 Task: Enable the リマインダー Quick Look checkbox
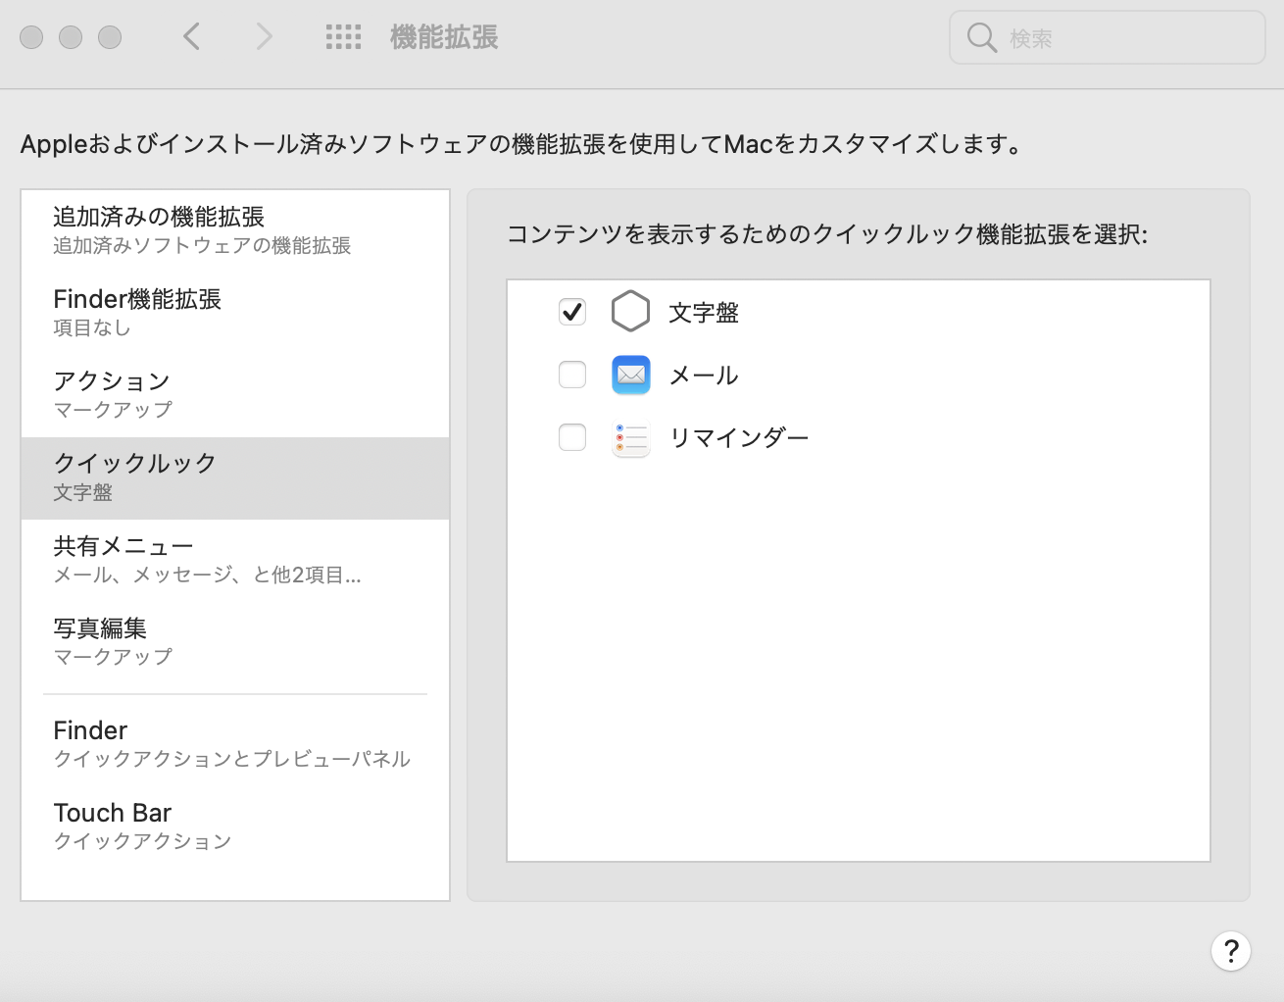[572, 437]
